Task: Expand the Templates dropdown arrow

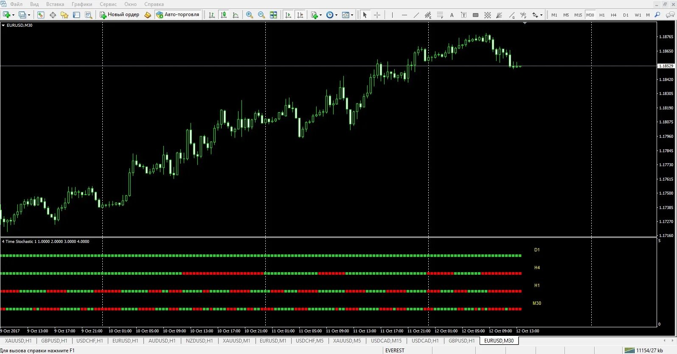Action: coord(352,15)
